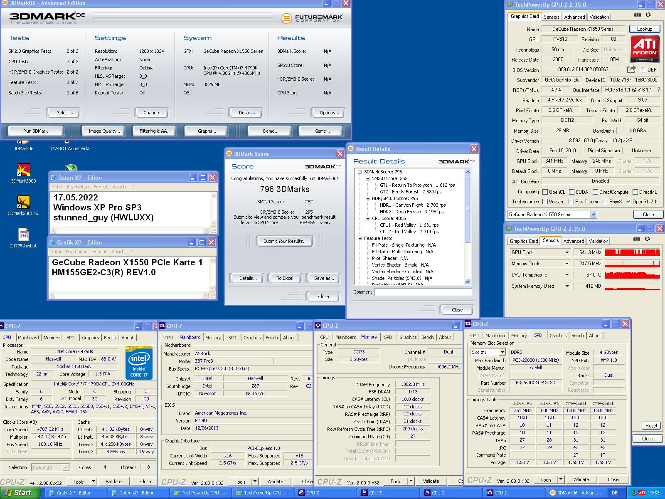Screen dimensions: 665x499
Task: Click the BIOS share/export arrow icon in GPU-Z
Action: pos(631,69)
